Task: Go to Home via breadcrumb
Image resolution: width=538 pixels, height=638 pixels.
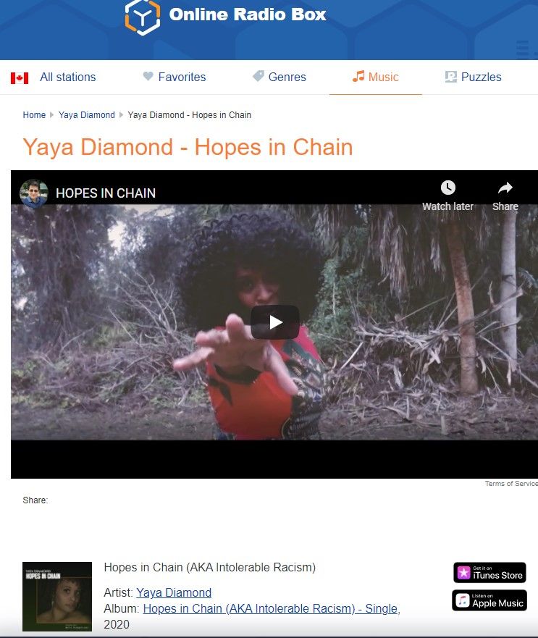Action: [34, 115]
